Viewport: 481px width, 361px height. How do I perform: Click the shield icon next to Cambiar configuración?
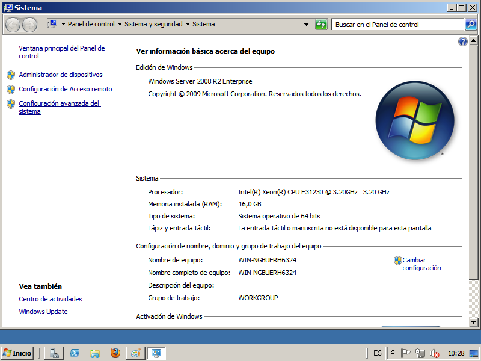[397, 261]
